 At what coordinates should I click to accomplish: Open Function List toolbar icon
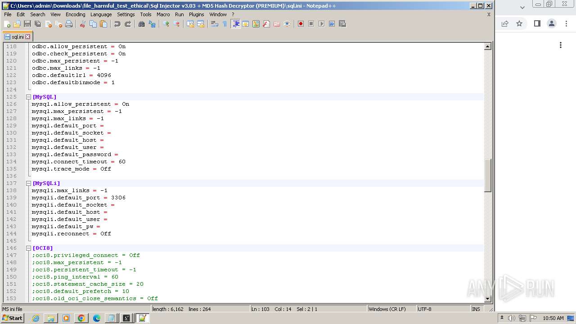pos(266,24)
